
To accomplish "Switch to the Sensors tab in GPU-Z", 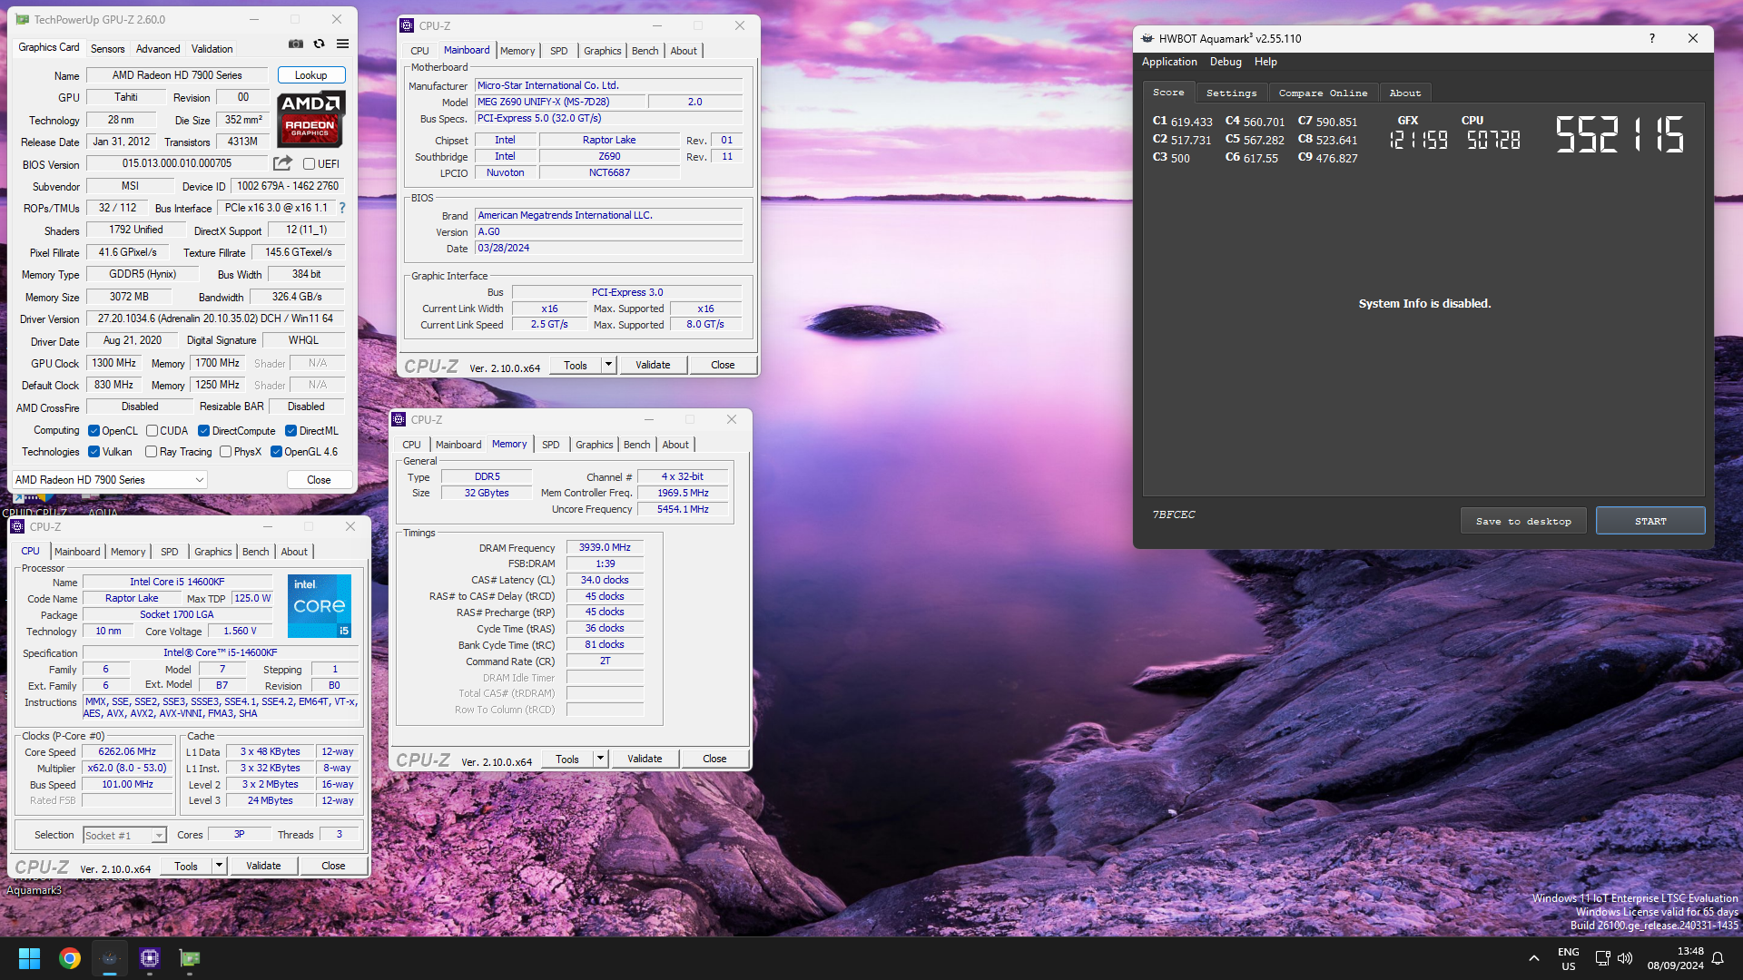I will 107,49.
